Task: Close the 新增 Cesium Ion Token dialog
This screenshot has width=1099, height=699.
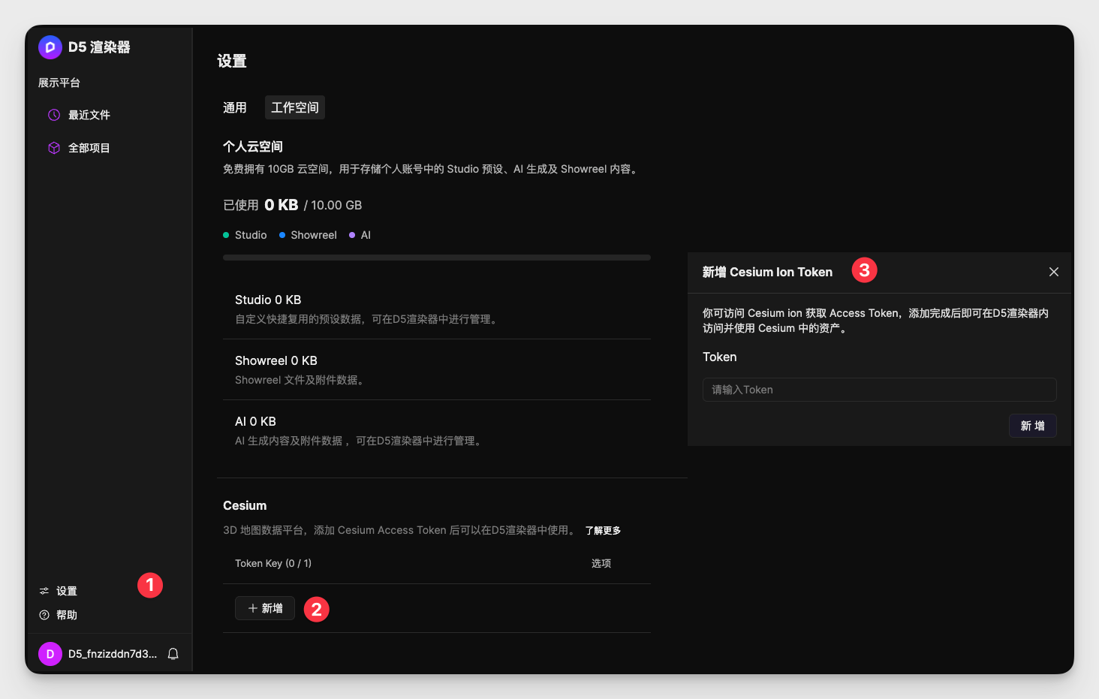Action: pyautogui.click(x=1054, y=272)
